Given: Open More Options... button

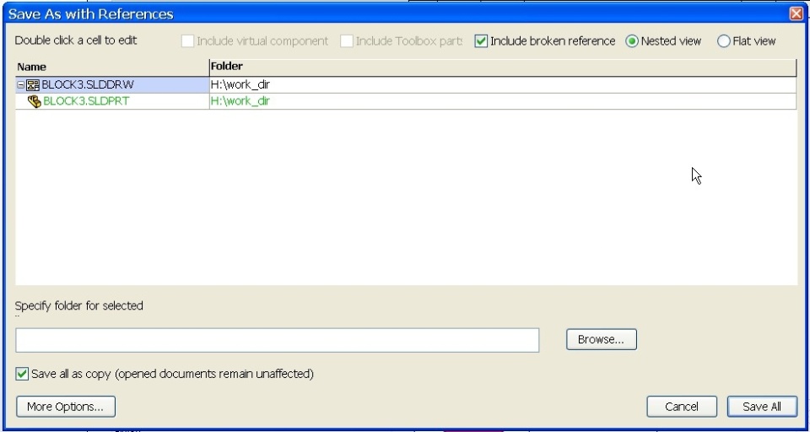Looking at the screenshot, I should pos(66,407).
